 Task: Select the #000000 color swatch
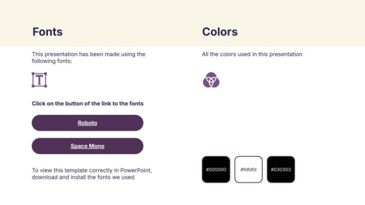click(216, 169)
